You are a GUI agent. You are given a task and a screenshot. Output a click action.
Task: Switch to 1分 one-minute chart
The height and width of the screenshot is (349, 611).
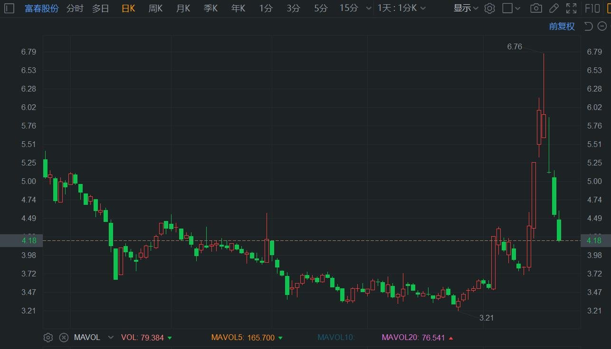pos(266,8)
